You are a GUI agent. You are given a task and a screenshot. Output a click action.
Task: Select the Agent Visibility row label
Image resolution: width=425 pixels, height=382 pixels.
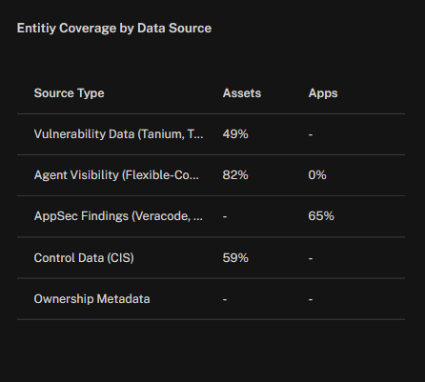(116, 175)
